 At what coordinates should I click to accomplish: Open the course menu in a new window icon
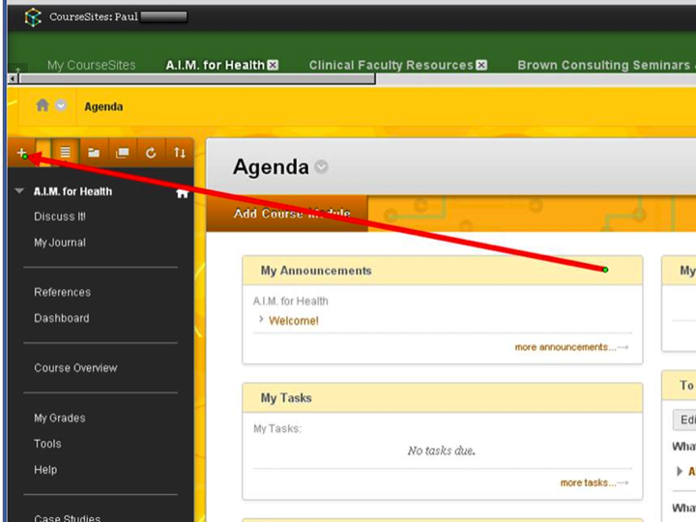tap(122, 153)
